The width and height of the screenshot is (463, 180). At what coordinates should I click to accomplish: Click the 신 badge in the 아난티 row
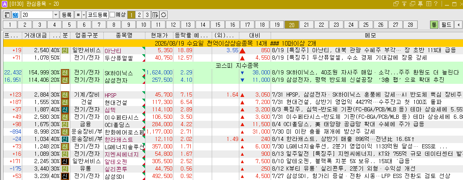tap(65, 51)
